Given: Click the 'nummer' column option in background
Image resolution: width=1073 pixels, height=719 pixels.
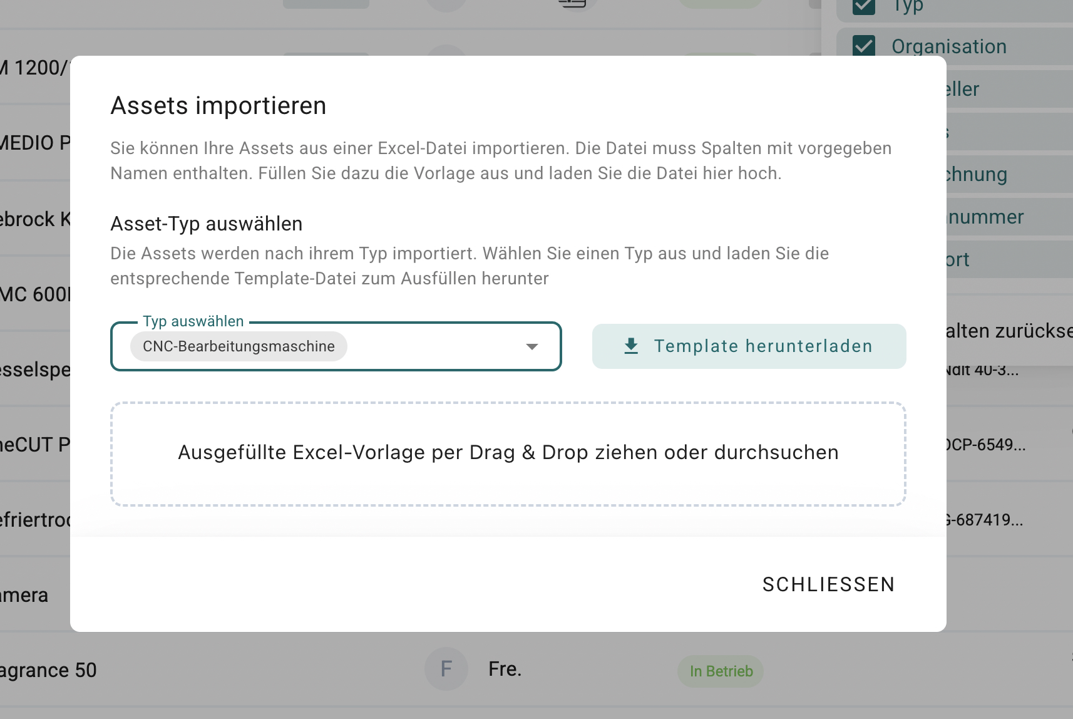Looking at the screenshot, I should pos(985,217).
